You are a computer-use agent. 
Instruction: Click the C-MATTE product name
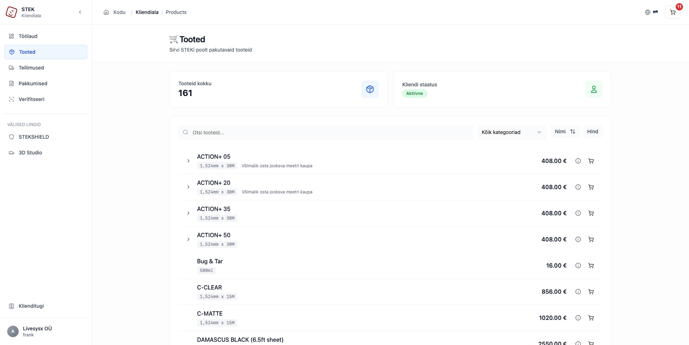pos(210,313)
